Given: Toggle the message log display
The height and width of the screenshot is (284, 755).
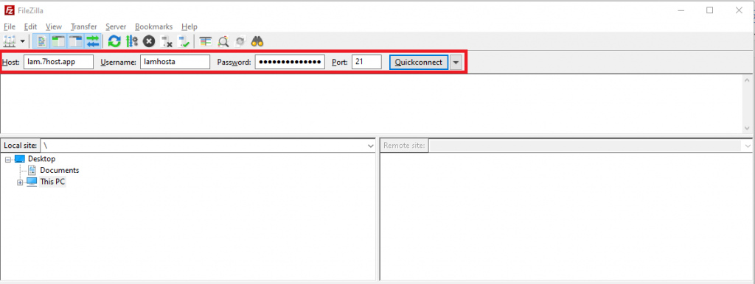Looking at the screenshot, I should pyautogui.click(x=41, y=41).
